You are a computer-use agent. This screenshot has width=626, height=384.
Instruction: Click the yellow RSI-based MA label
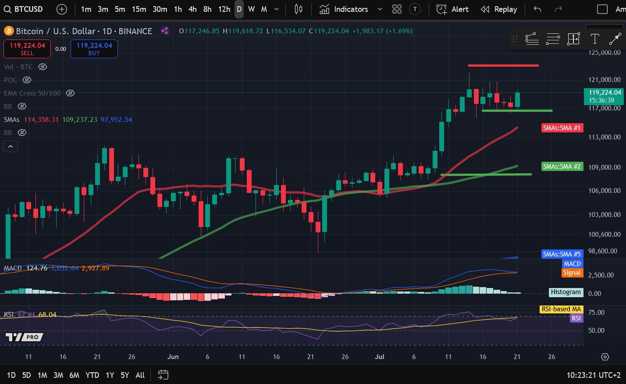561,309
